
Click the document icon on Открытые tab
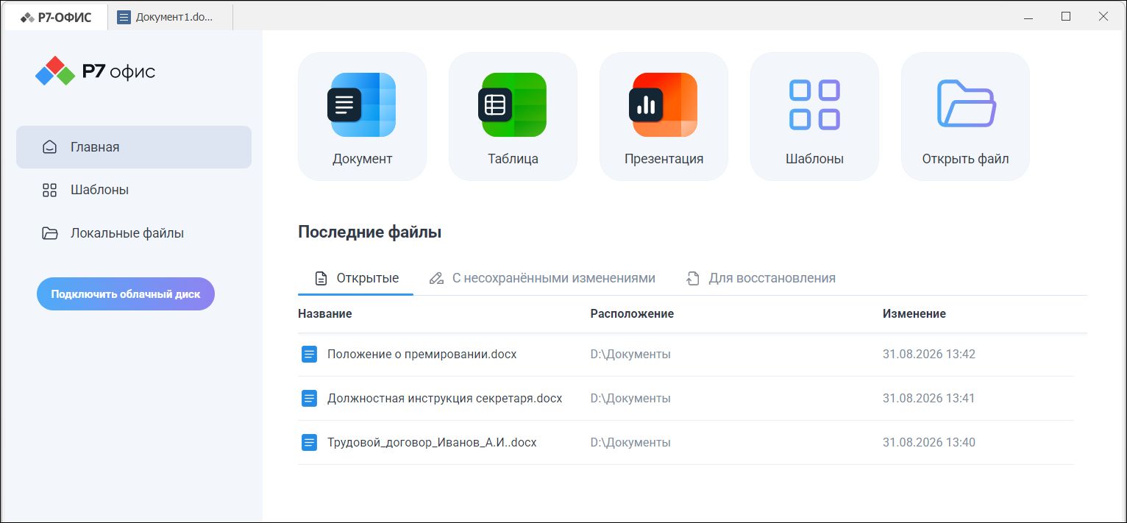[321, 279]
